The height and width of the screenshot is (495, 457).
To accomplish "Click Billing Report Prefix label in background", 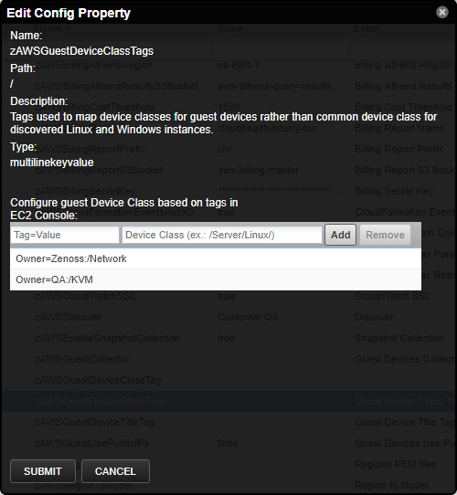I will [399, 149].
